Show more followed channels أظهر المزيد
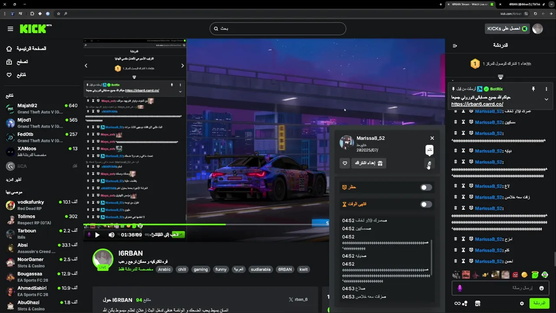 click(x=13, y=180)
